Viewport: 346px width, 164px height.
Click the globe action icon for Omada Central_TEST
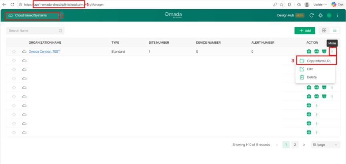316,52
